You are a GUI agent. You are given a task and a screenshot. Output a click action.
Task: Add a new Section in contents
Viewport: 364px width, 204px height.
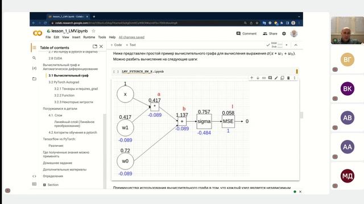coord(51,185)
